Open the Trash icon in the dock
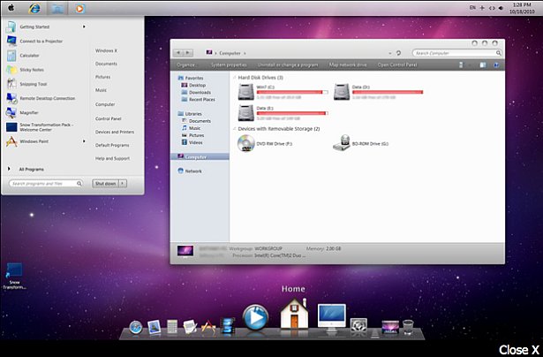 pyautogui.click(x=408, y=327)
